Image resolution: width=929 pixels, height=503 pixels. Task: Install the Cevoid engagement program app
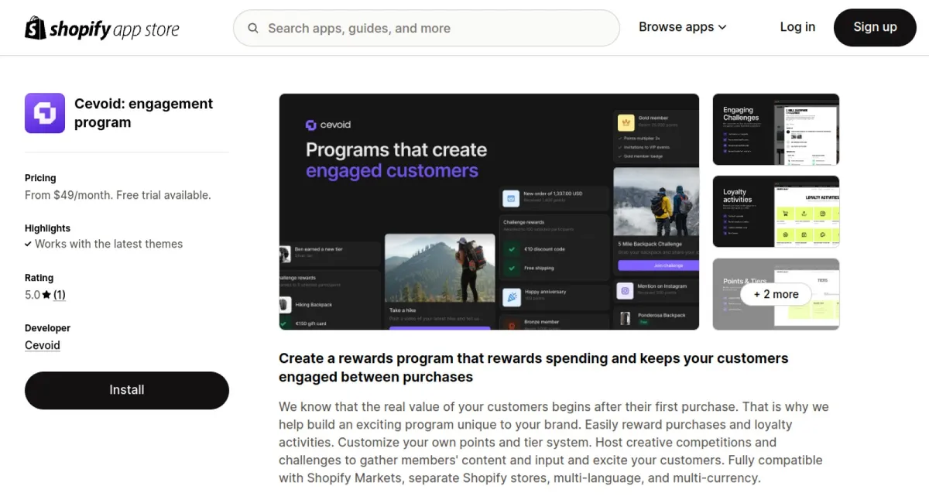click(x=127, y=390)
